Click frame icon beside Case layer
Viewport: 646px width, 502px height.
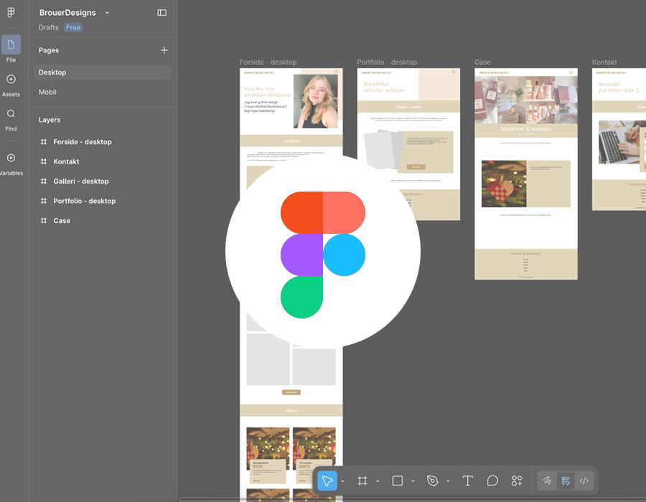point(44,221)
